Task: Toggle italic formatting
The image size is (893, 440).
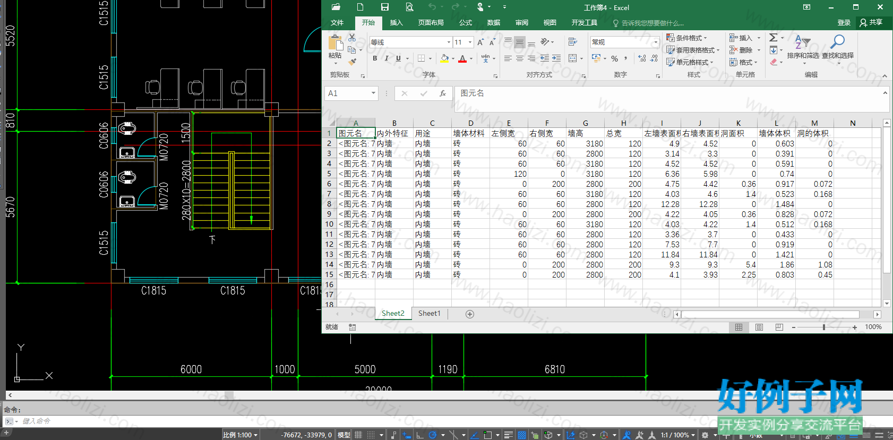Action: [387, 58]
